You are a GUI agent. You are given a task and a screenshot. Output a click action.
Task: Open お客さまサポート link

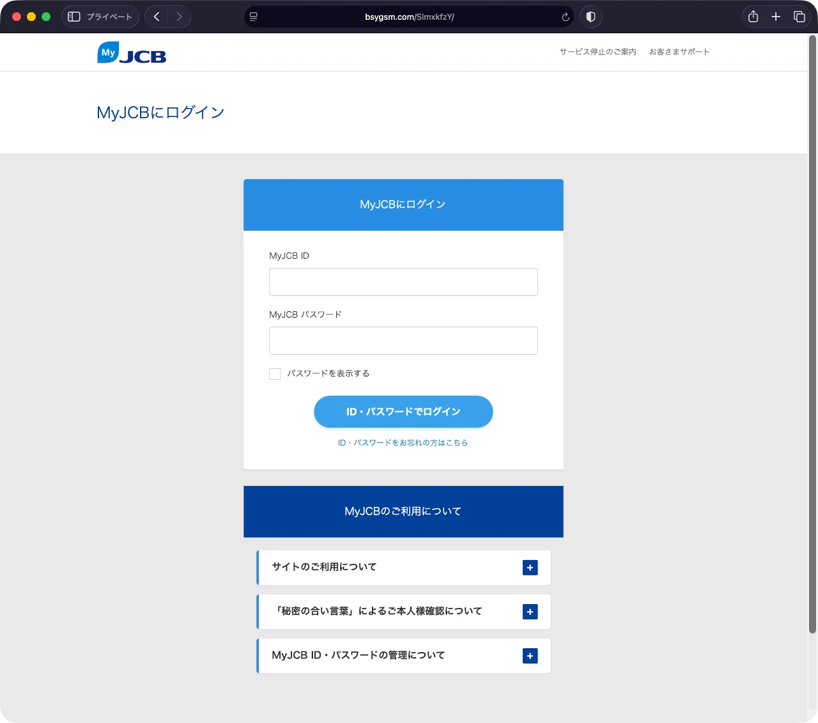679,52
